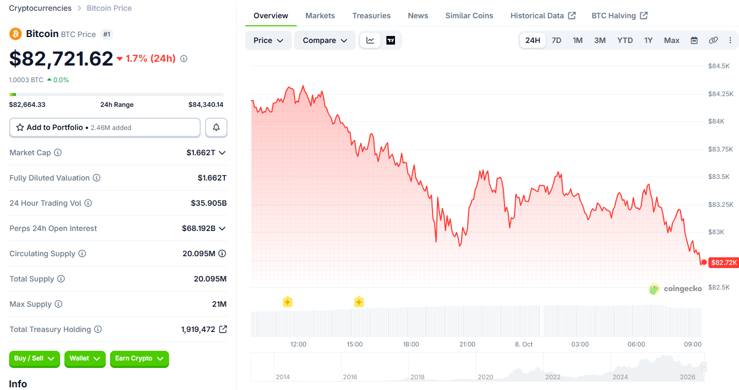Open the Wallet dropdown
Image resolution: width=739 pixels, height=390 pixels.
tap(85, 358)
